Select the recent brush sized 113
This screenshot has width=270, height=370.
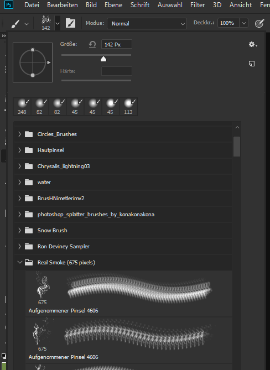(x=128, y=107)
